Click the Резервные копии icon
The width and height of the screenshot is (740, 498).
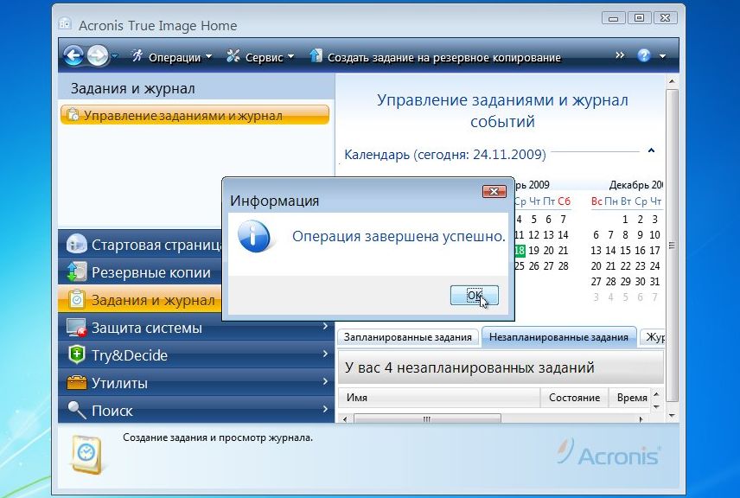(x=76, y=271)
